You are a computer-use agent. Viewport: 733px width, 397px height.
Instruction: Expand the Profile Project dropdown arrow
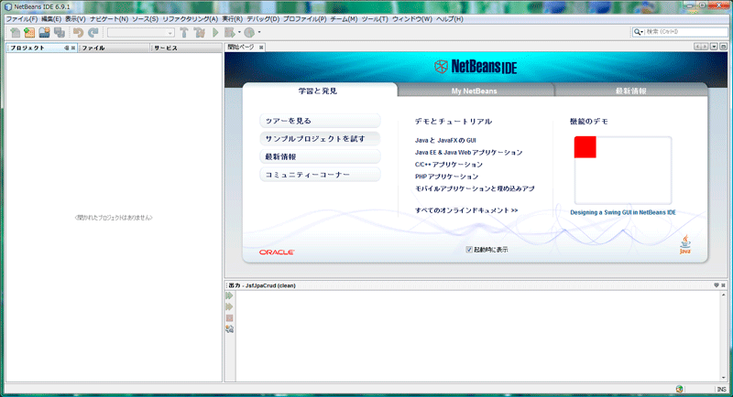pos(258,33)
